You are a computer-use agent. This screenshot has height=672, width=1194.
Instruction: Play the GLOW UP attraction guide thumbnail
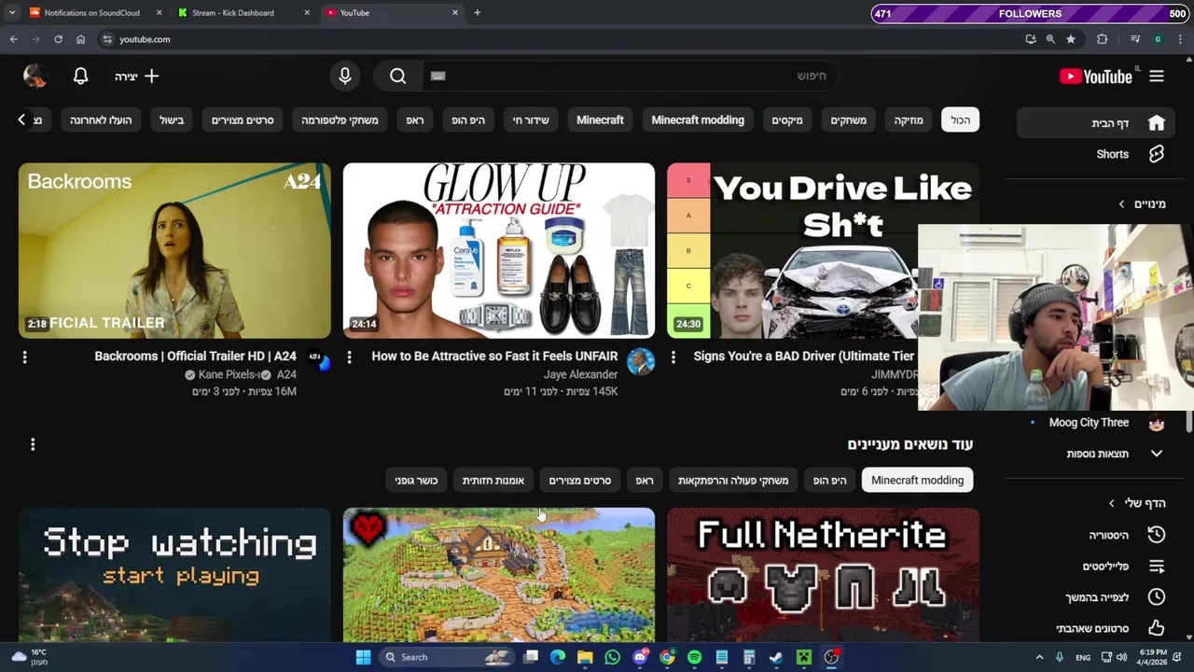pyautogui.click(x=499, y=251)
